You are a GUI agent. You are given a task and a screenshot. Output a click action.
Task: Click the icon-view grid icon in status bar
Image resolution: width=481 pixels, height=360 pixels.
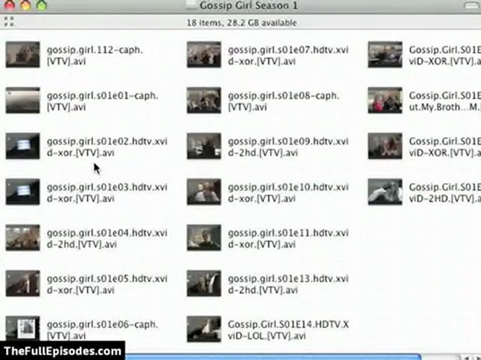coord(9,21)
